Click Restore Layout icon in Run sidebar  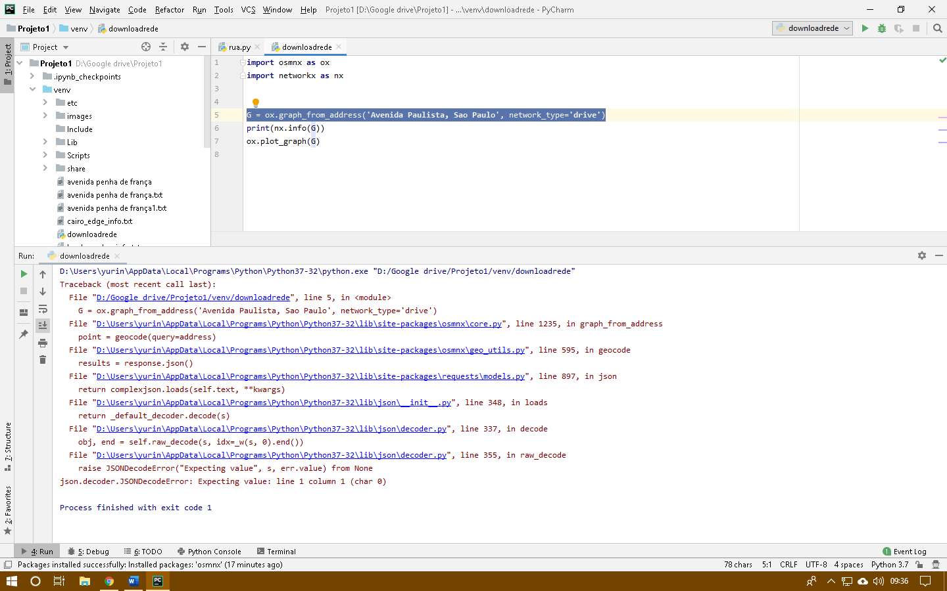point(24,313)
